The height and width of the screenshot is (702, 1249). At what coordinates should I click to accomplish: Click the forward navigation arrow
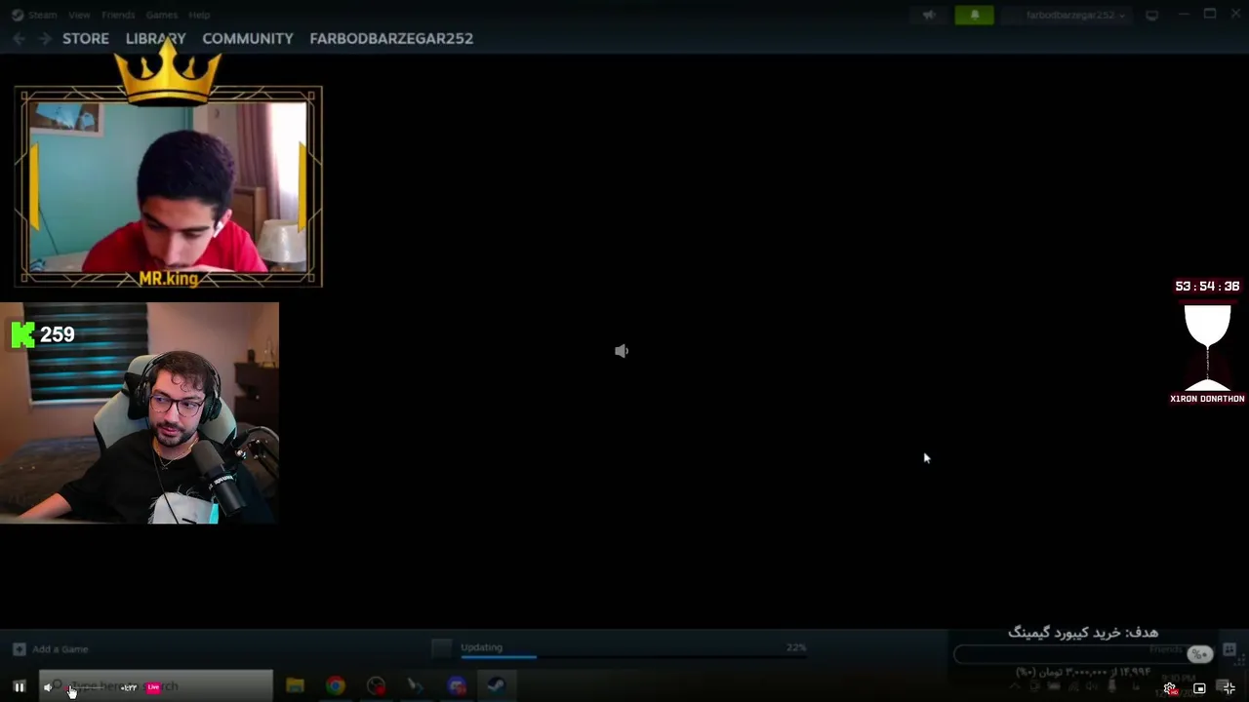click(45, 38)
